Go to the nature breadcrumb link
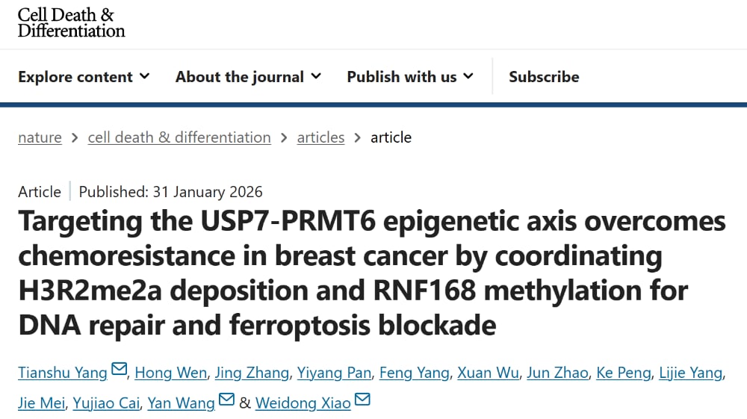Screen dimensions: 747x419 click(x=40, y=137)
